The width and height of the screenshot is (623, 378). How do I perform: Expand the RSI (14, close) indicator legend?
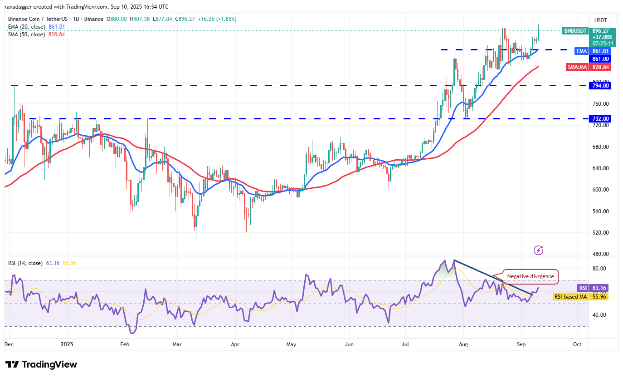click(x=26, y=263)
